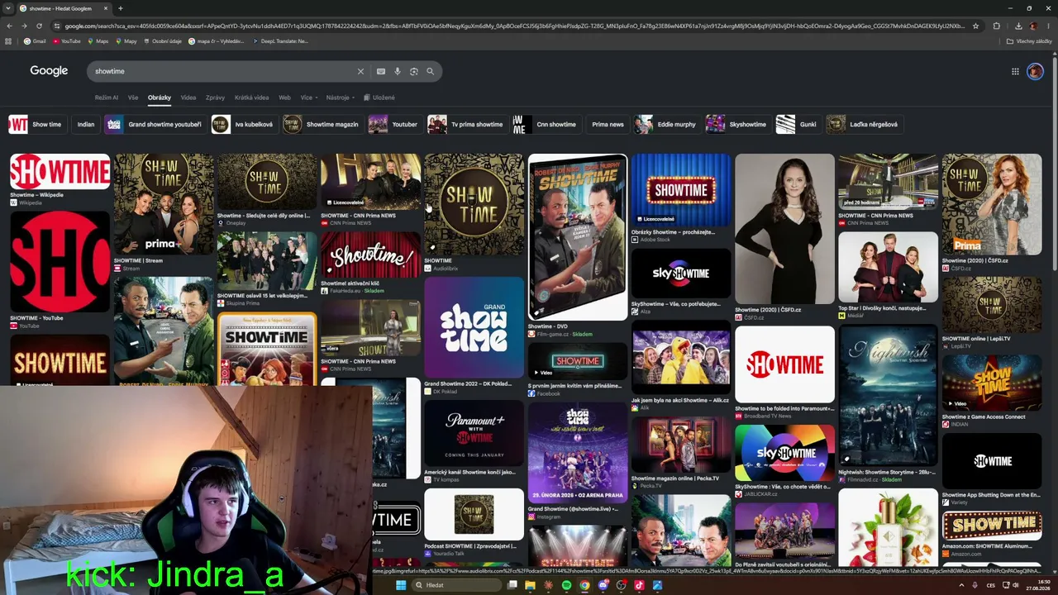This screenshot has width=1058, height=595.
Task: Open TikTok from the taskbar
Action: coord(639,585)
